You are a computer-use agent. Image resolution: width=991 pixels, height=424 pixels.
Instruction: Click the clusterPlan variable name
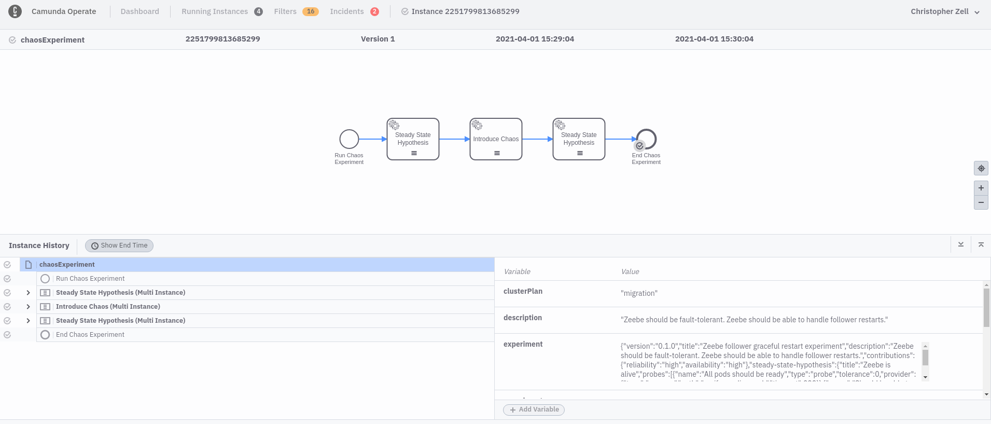point(523,291)
